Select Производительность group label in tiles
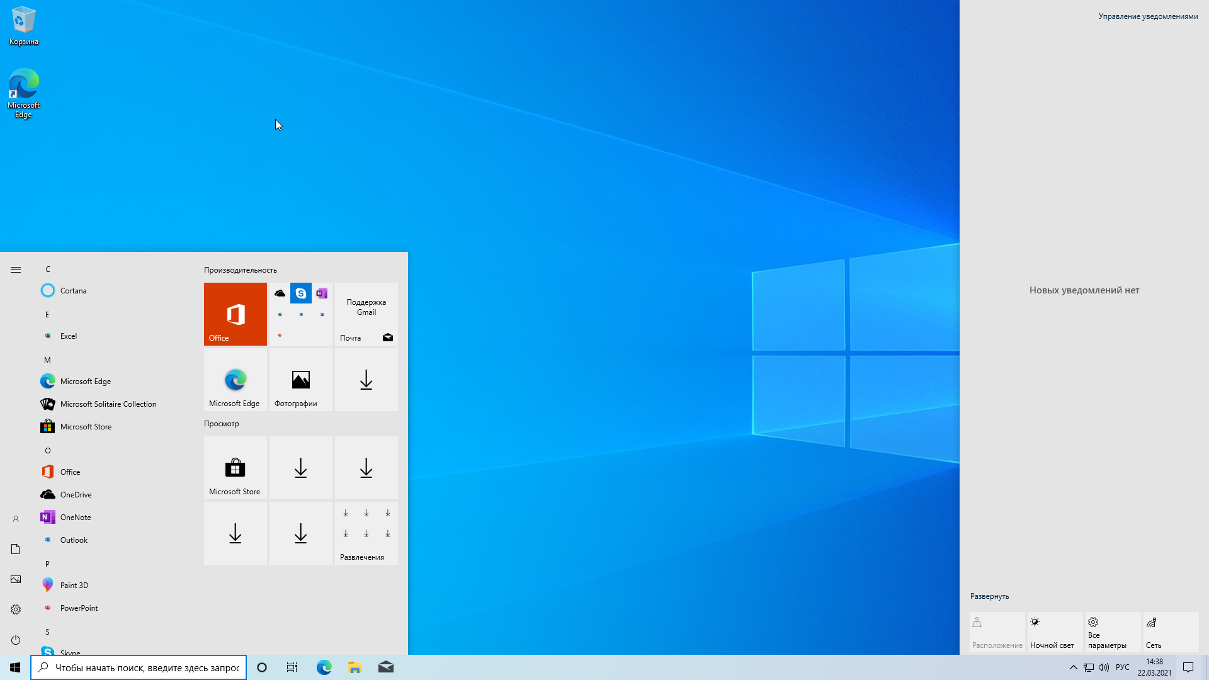The width and height of the screenshot is (1209, 680). [241, 269]
